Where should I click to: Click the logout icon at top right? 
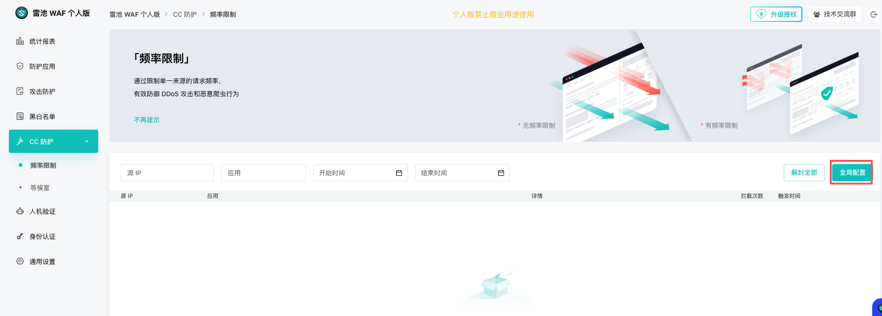(x=874, y=14)
